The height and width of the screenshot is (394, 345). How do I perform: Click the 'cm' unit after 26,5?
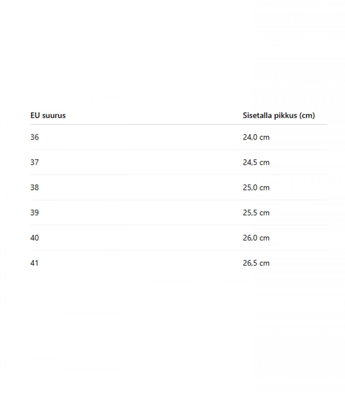[x=264, y=263]
